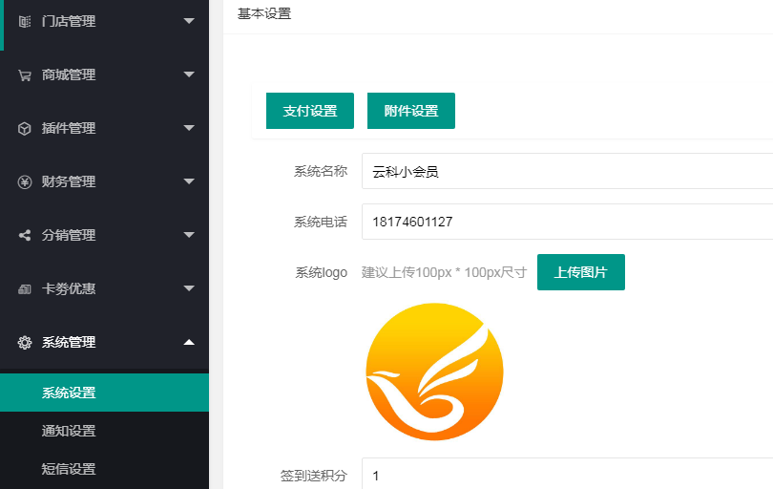Focus the 系统电话 input field
Viewport: 773px width, 489px height.
(568, 222)
